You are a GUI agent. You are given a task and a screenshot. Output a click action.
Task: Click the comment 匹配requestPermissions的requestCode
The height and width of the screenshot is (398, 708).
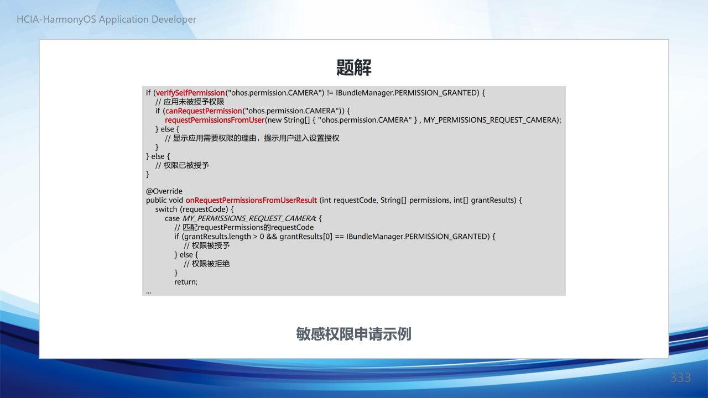click(x=244, y=227)
